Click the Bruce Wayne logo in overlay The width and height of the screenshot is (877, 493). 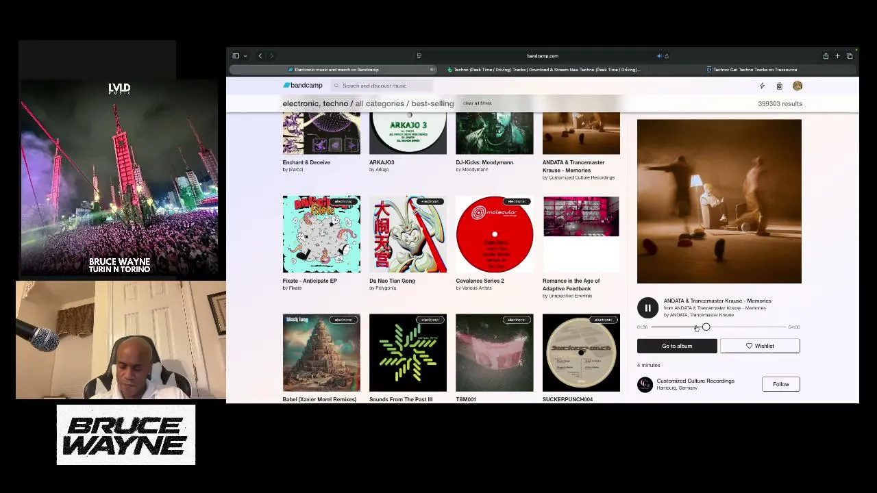[126, 435]
